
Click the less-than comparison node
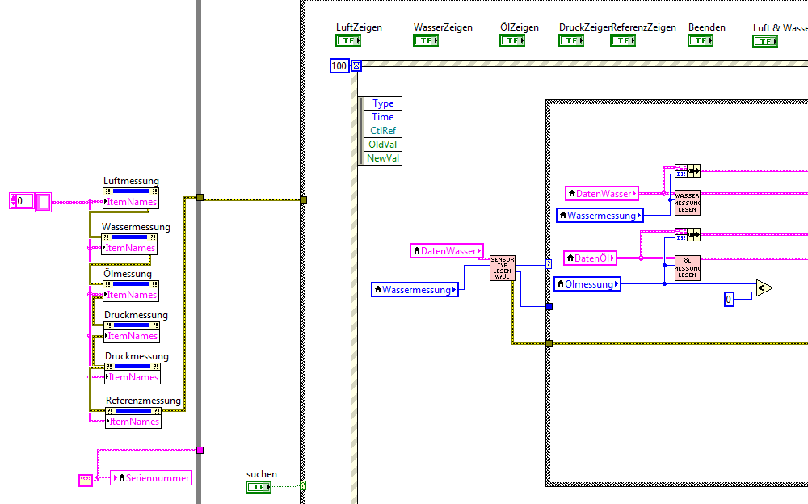[764, 288]
